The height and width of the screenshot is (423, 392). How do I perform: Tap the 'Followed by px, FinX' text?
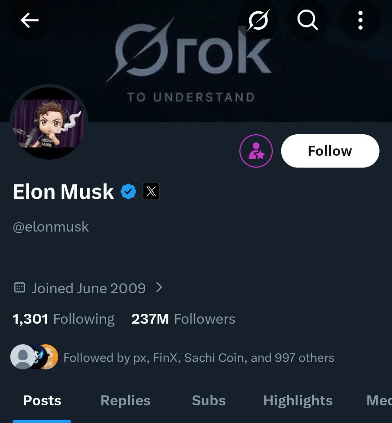tap(198, 358)
